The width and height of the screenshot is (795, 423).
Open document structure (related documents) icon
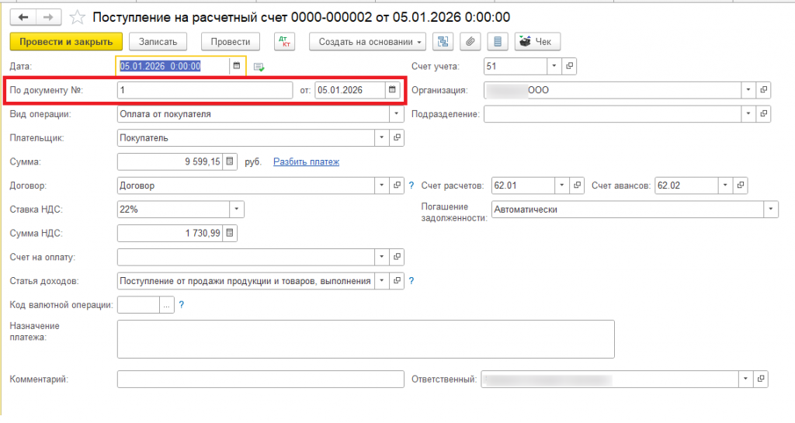pos(443,42)
